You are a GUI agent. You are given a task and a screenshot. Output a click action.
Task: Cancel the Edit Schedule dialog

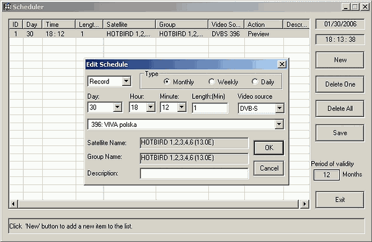pos(269,168)
